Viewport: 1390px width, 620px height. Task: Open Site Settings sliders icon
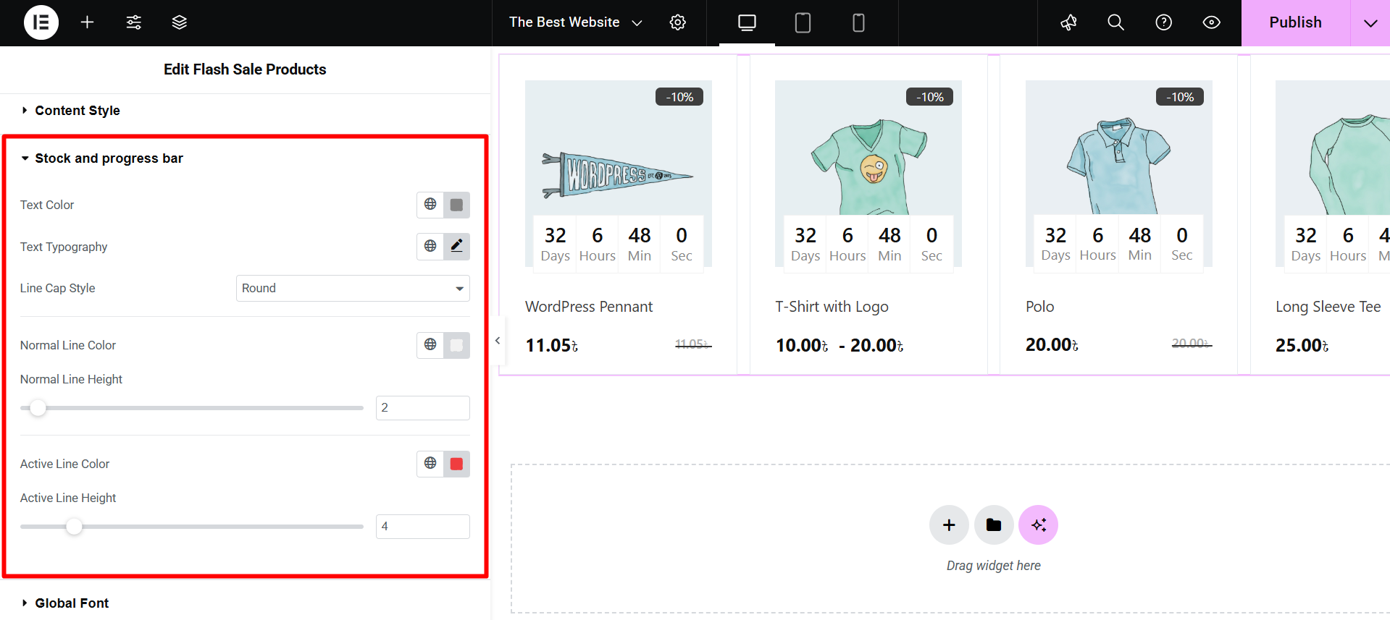[133, 22]
